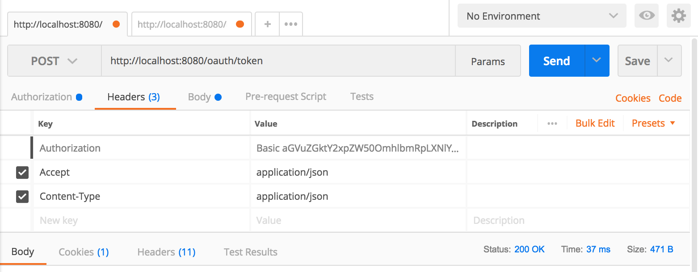Click the headers table options ellipsis
This screenshot has width=698, height=272.
(x=552, y=124)
